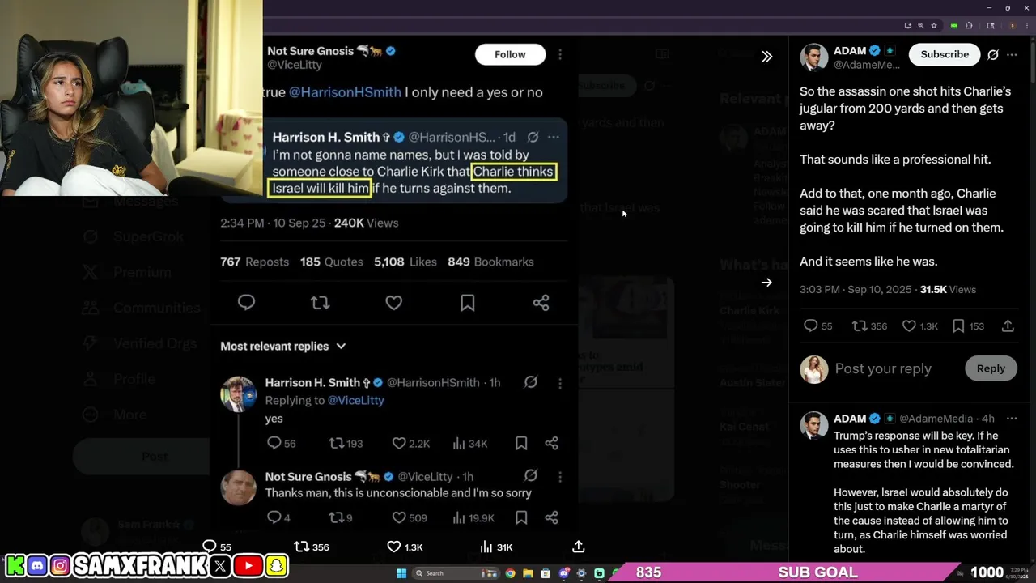Repost Harrison H. Smith's yes reply
Viewport: 1036px width, 583px height.
[346, 444]
